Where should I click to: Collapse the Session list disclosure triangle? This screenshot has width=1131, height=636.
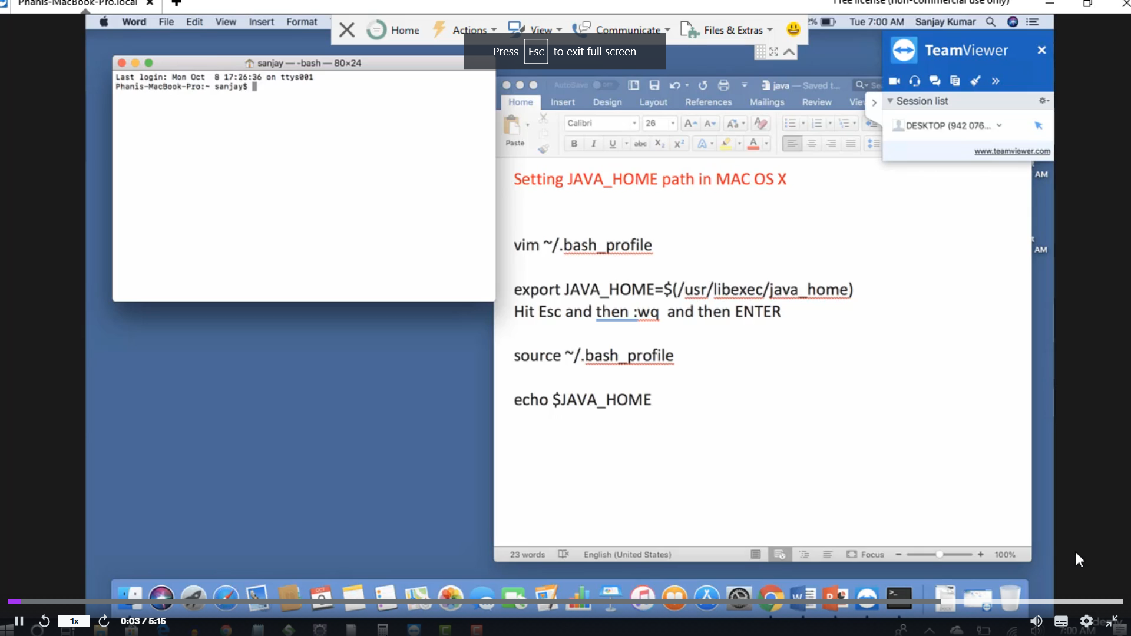coord(890,101)
